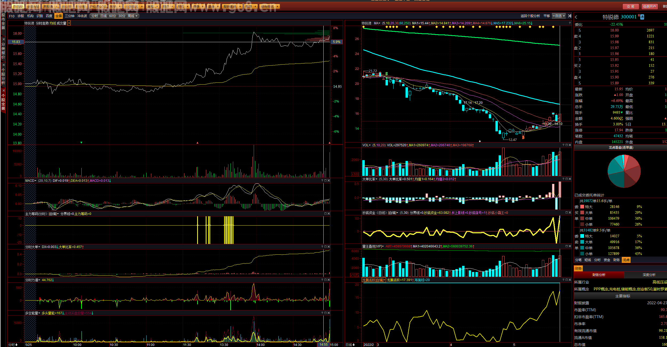
Task: Collapse the quote panel with the left chevron
Action: click(576, 17)
